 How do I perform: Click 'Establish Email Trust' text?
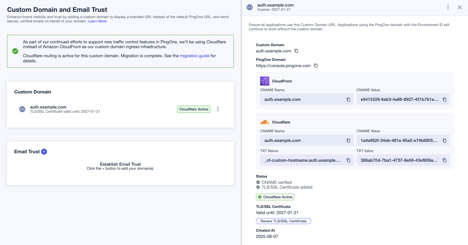click(x=120, y=164)
